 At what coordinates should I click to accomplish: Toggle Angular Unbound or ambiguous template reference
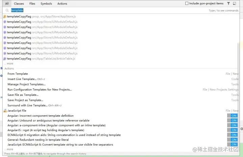click(232, 120)
